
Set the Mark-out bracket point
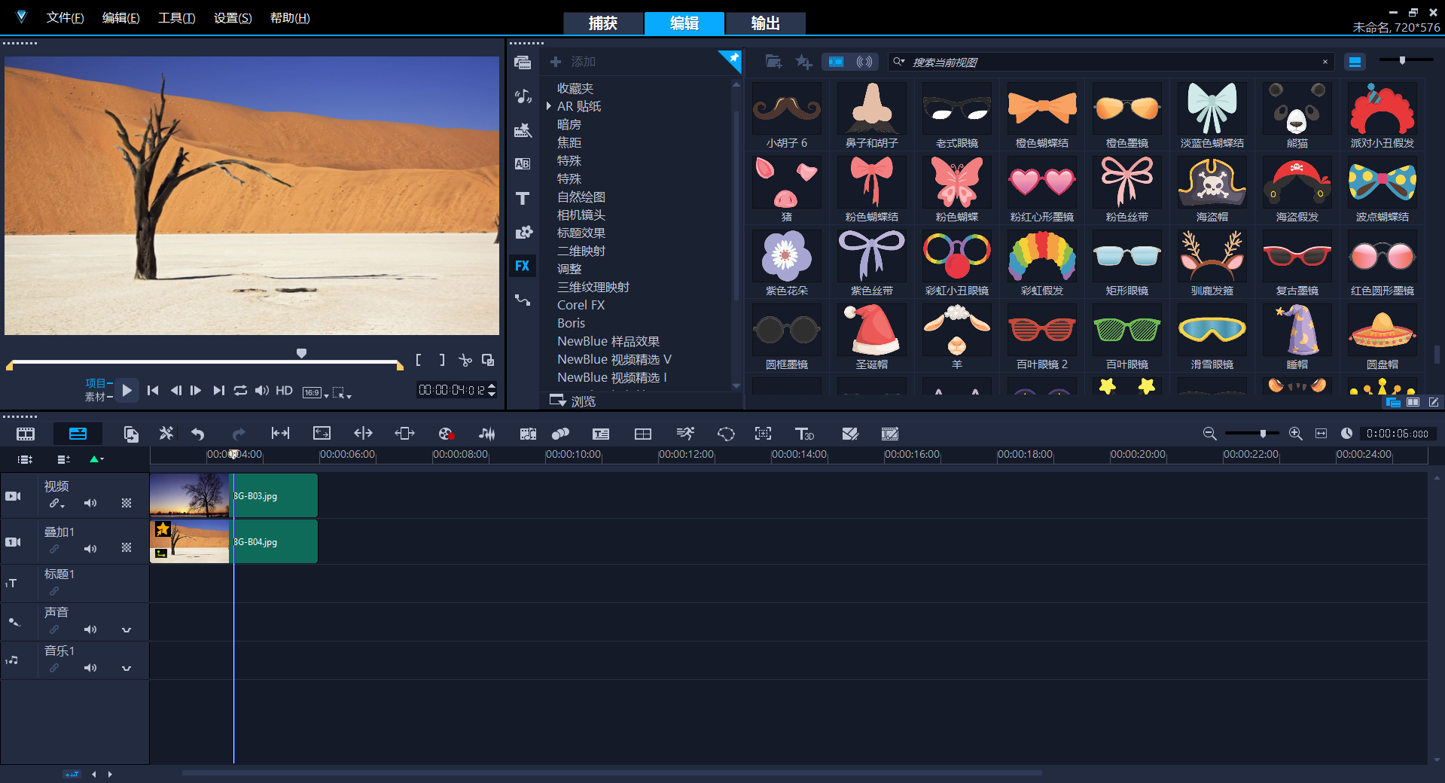tap(442, 360)
